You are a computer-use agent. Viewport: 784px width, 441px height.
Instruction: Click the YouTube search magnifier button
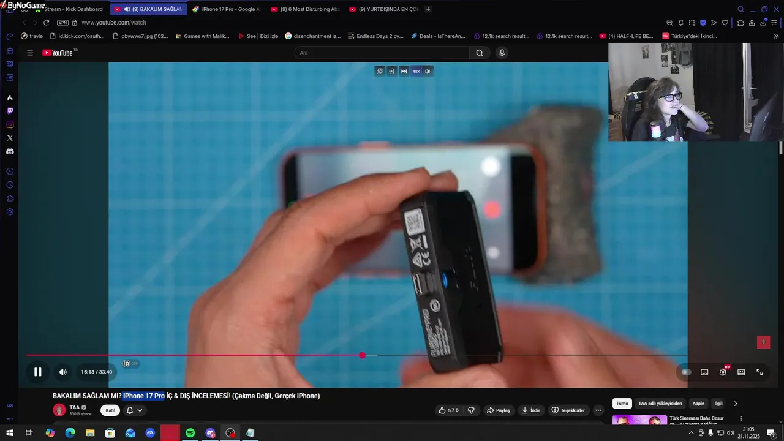pos(480,53)
